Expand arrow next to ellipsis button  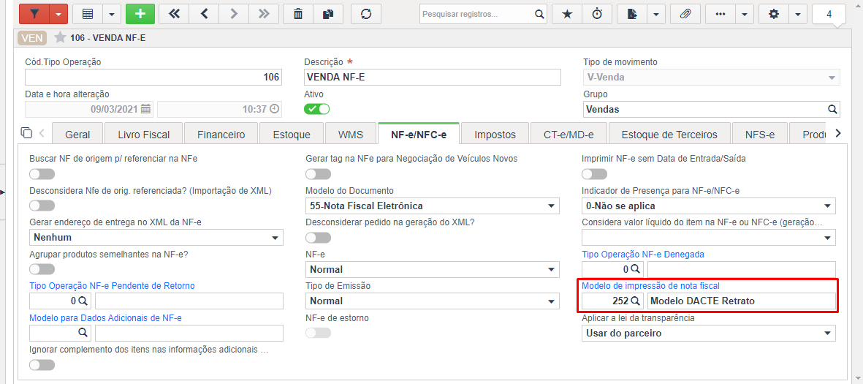(x=744, y=14)
